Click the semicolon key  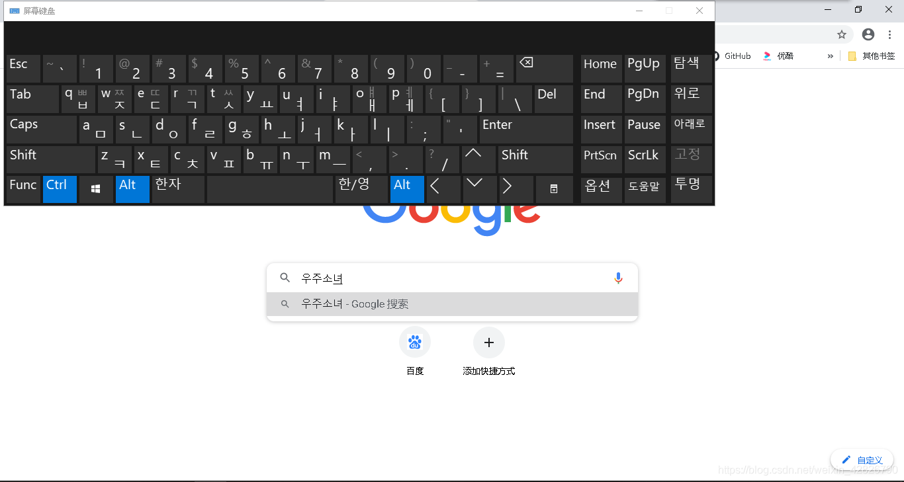point(424,130)
